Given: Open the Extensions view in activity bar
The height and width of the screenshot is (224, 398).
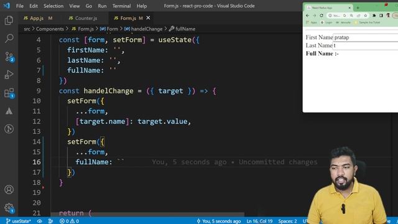Looking at the screenshot, I should (9, 93).
